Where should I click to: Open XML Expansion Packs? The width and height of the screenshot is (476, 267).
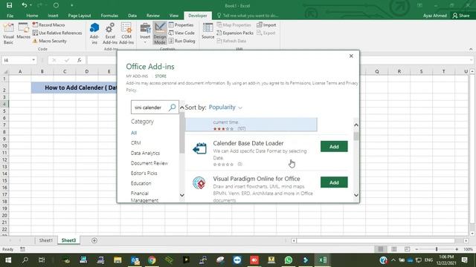click(x=235, y=33)
